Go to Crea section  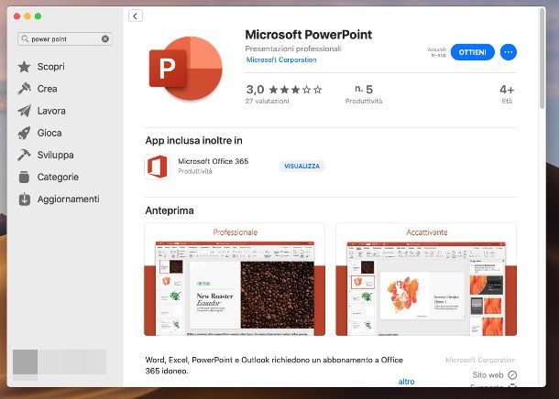47,89
